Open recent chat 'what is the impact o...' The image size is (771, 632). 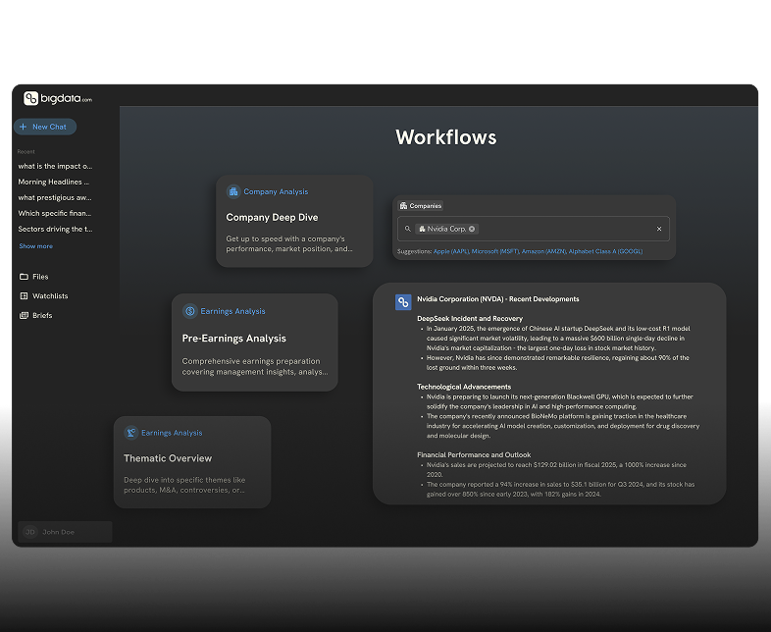pyautogui.click(x=55, y=166)
